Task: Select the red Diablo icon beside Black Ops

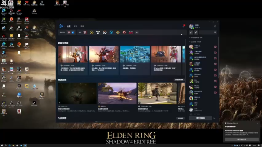Action: (x=124, y=32)
